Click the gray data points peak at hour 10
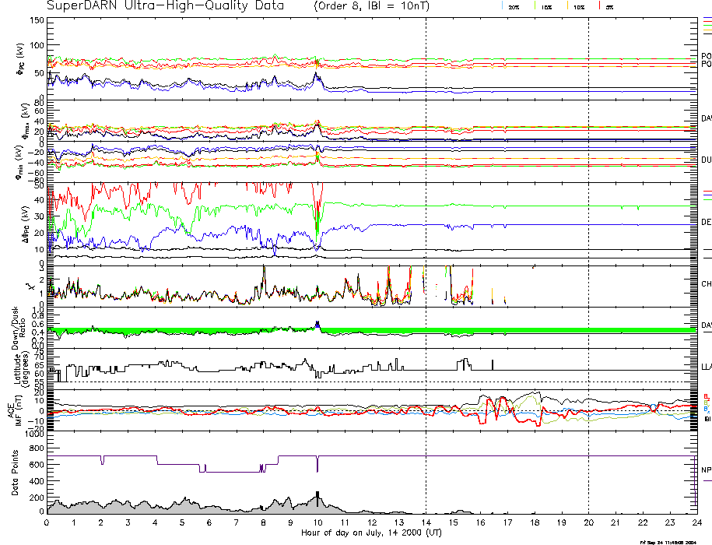This screenshot has width=712, height=545. click(317, 498)
